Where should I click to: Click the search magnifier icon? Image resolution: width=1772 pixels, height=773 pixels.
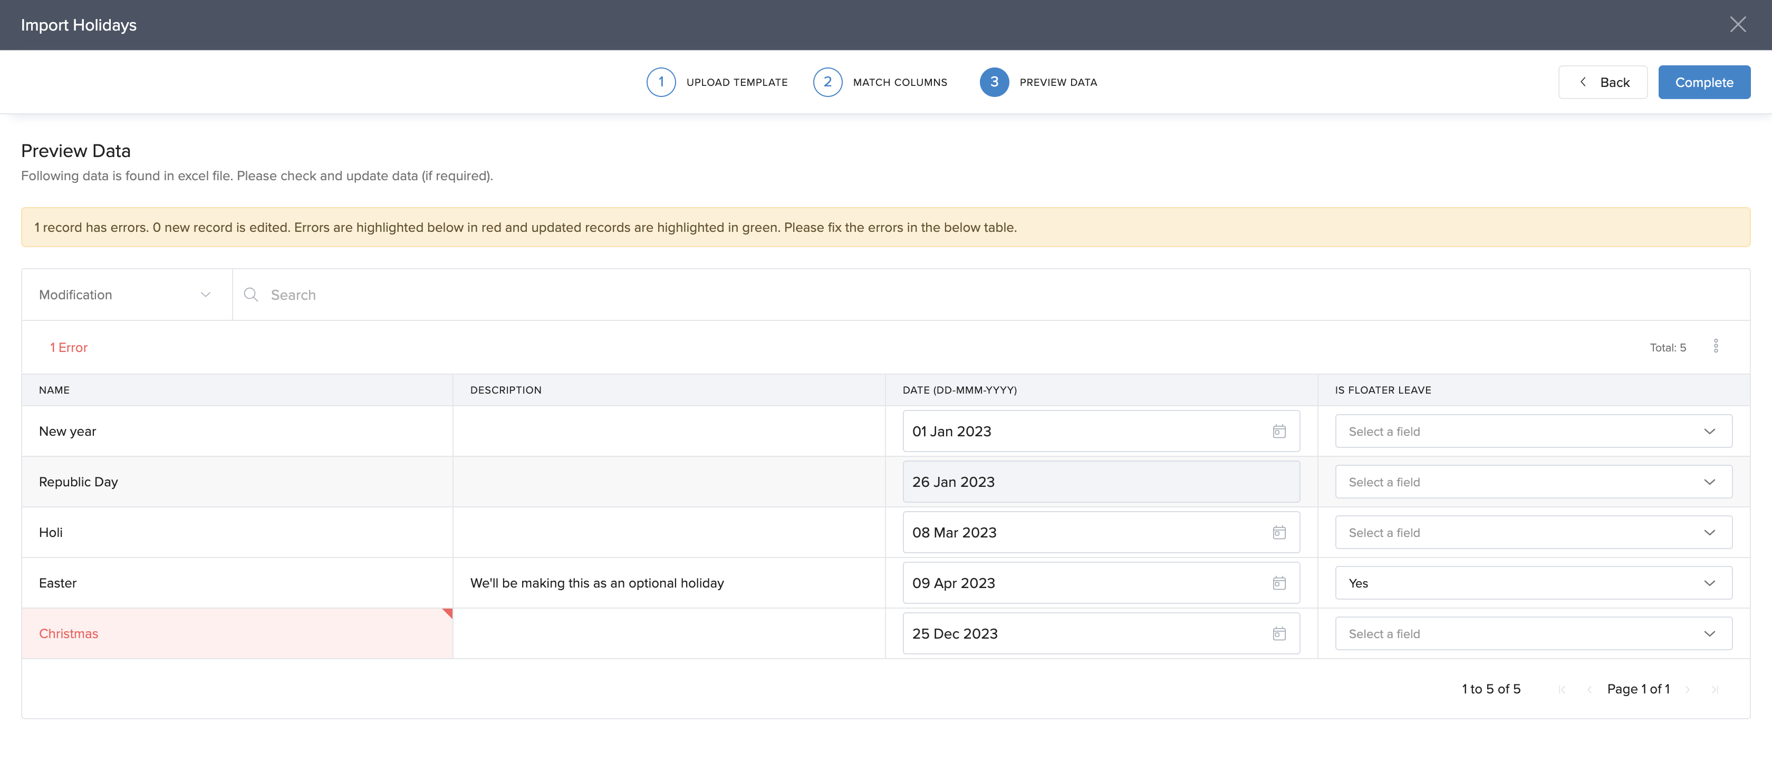251,295
